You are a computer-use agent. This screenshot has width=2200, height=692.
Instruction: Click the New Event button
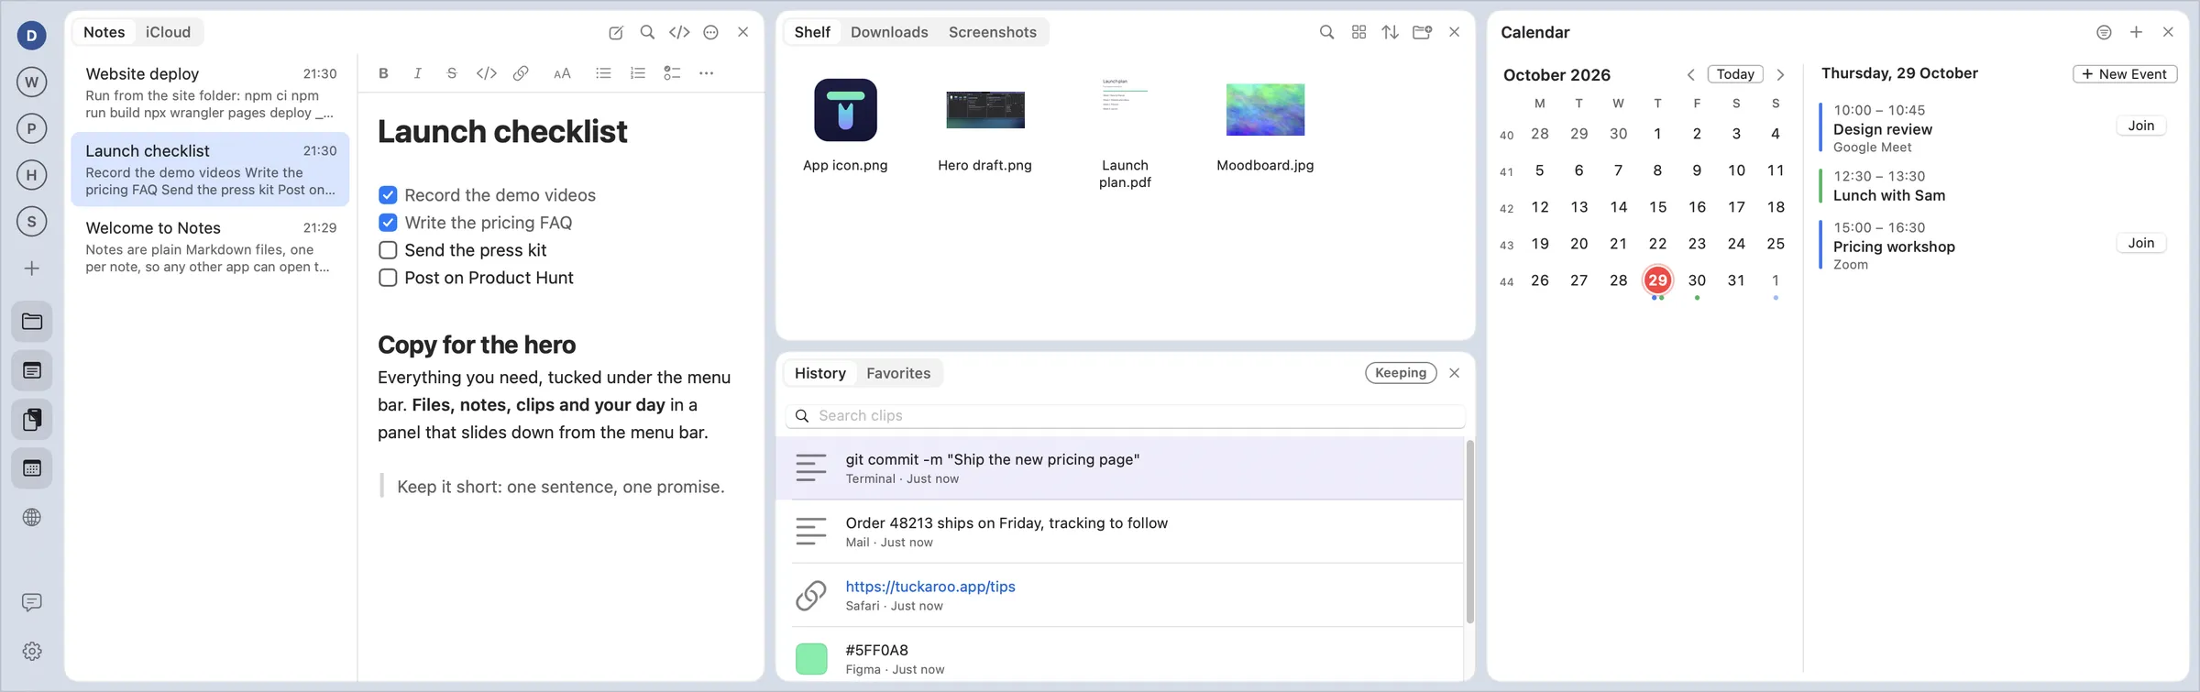click(2125, 74)
